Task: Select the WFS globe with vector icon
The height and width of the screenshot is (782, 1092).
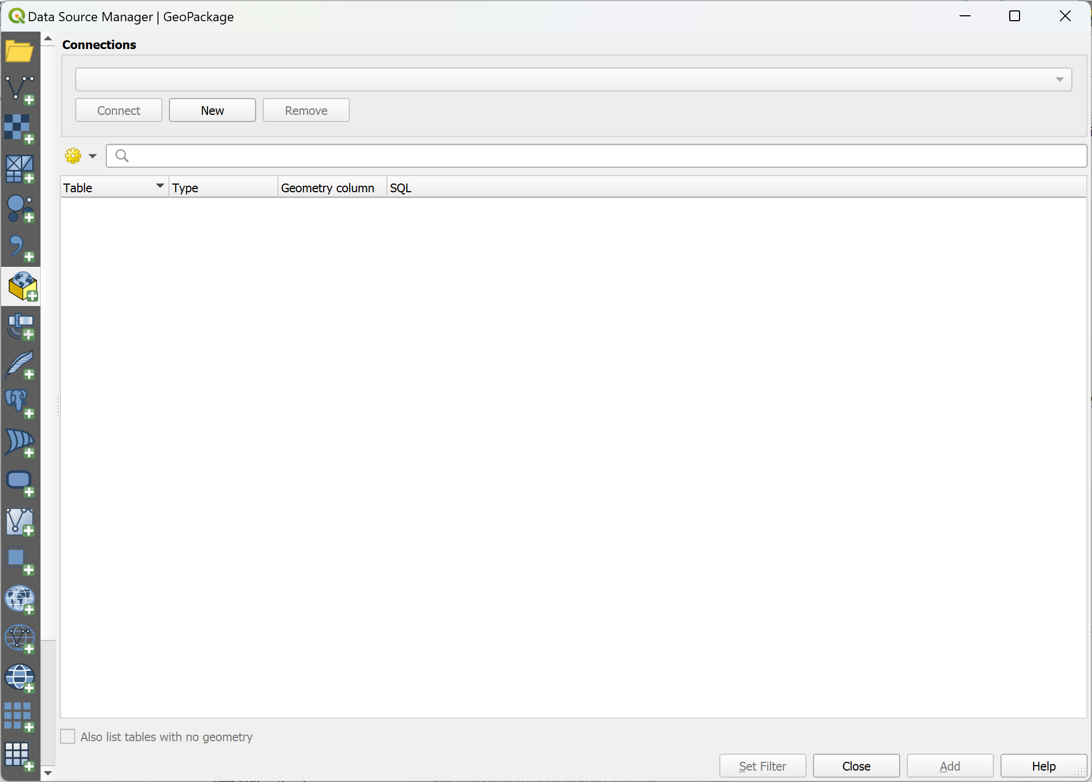Action: pyautogui.click(x=20, y=639)
